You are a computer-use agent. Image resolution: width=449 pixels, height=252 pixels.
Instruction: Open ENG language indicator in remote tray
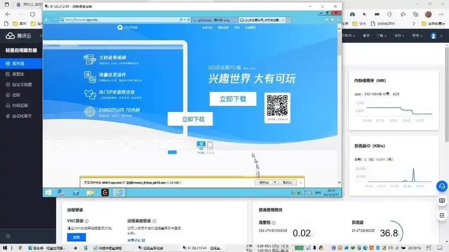click(x=318, y=193)
